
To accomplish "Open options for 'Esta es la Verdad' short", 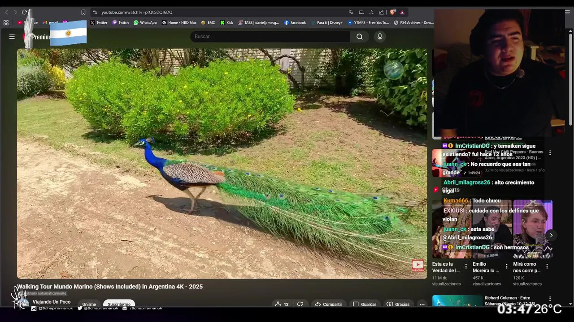I will 466,267.
